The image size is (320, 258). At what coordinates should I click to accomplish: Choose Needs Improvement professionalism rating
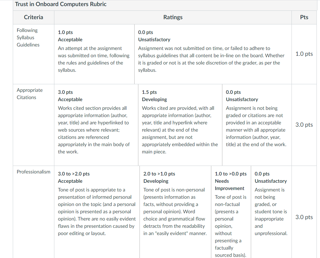(231, 212)
